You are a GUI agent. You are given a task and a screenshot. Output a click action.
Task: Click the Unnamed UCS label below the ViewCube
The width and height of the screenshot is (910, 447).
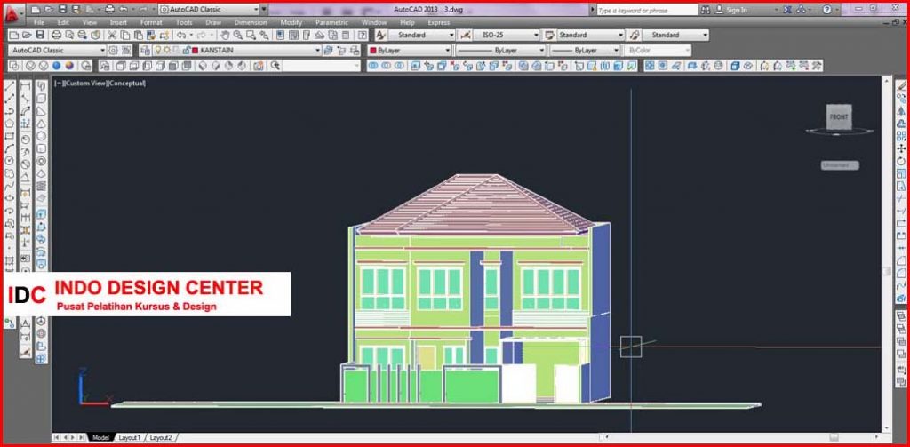tap(840, 165)
